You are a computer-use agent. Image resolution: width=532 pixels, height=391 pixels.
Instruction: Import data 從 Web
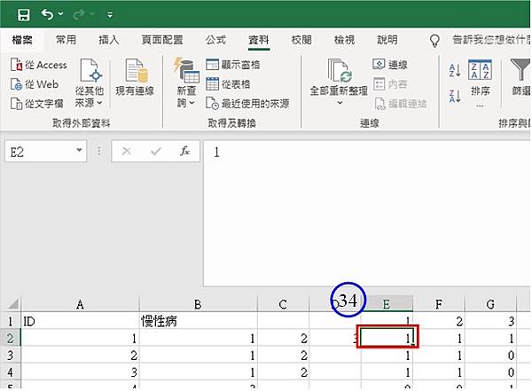tap(35, 84)
